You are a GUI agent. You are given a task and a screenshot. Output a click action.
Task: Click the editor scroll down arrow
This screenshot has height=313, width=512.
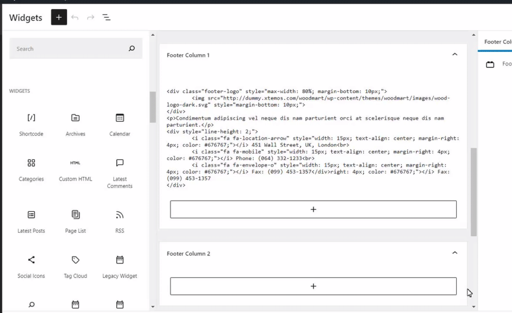click(474, 307)
